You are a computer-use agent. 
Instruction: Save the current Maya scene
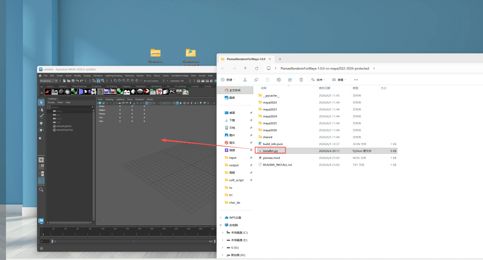pyautogui.click(x=73, y=81)
